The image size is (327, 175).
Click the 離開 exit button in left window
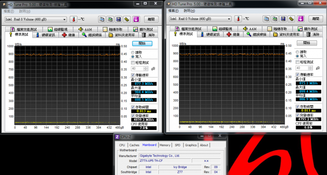pos(151,19)
